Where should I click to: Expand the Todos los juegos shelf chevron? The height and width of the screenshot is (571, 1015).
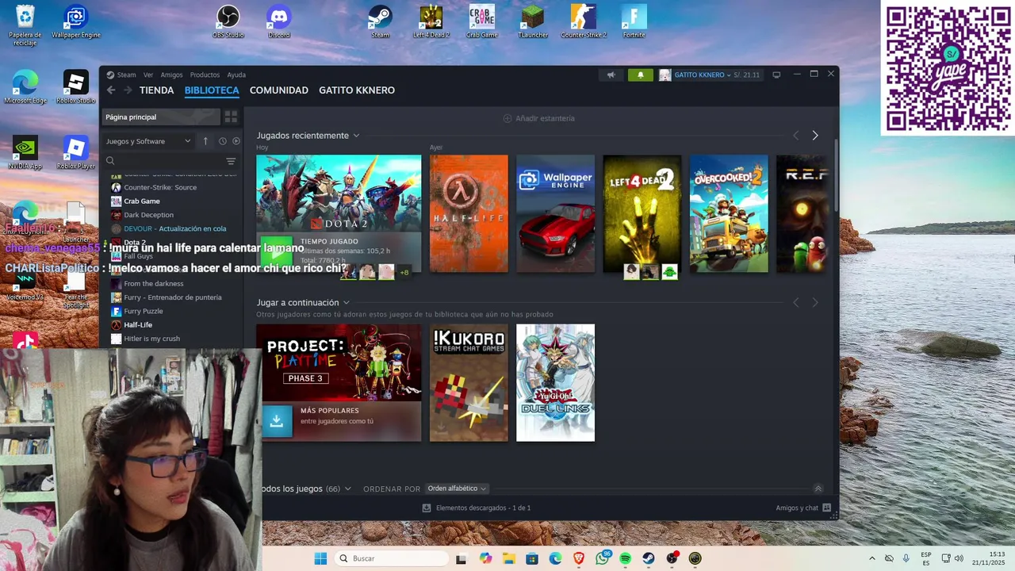coord(347,489)
